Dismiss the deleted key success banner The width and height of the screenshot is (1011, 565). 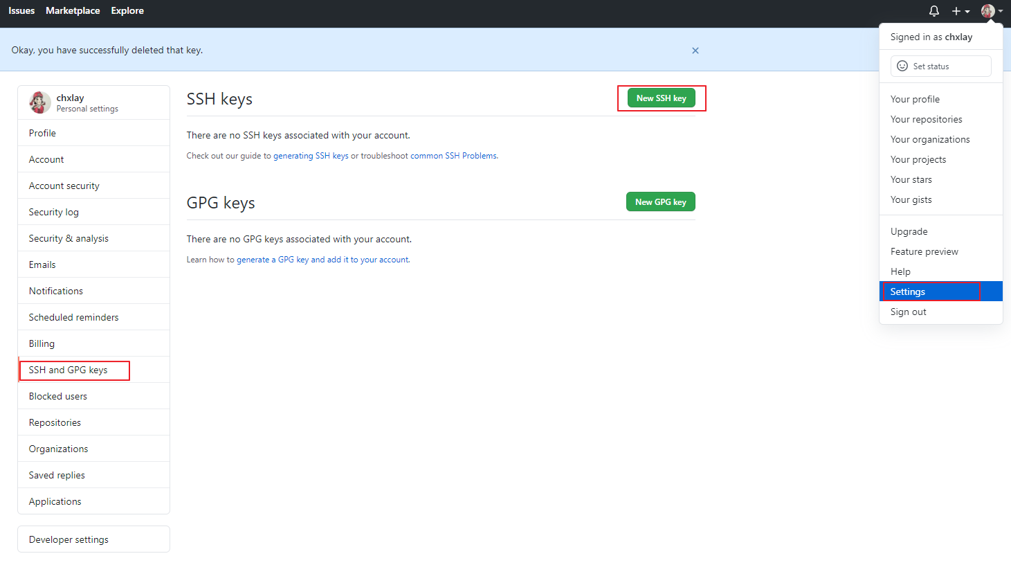tap(695, 51)
